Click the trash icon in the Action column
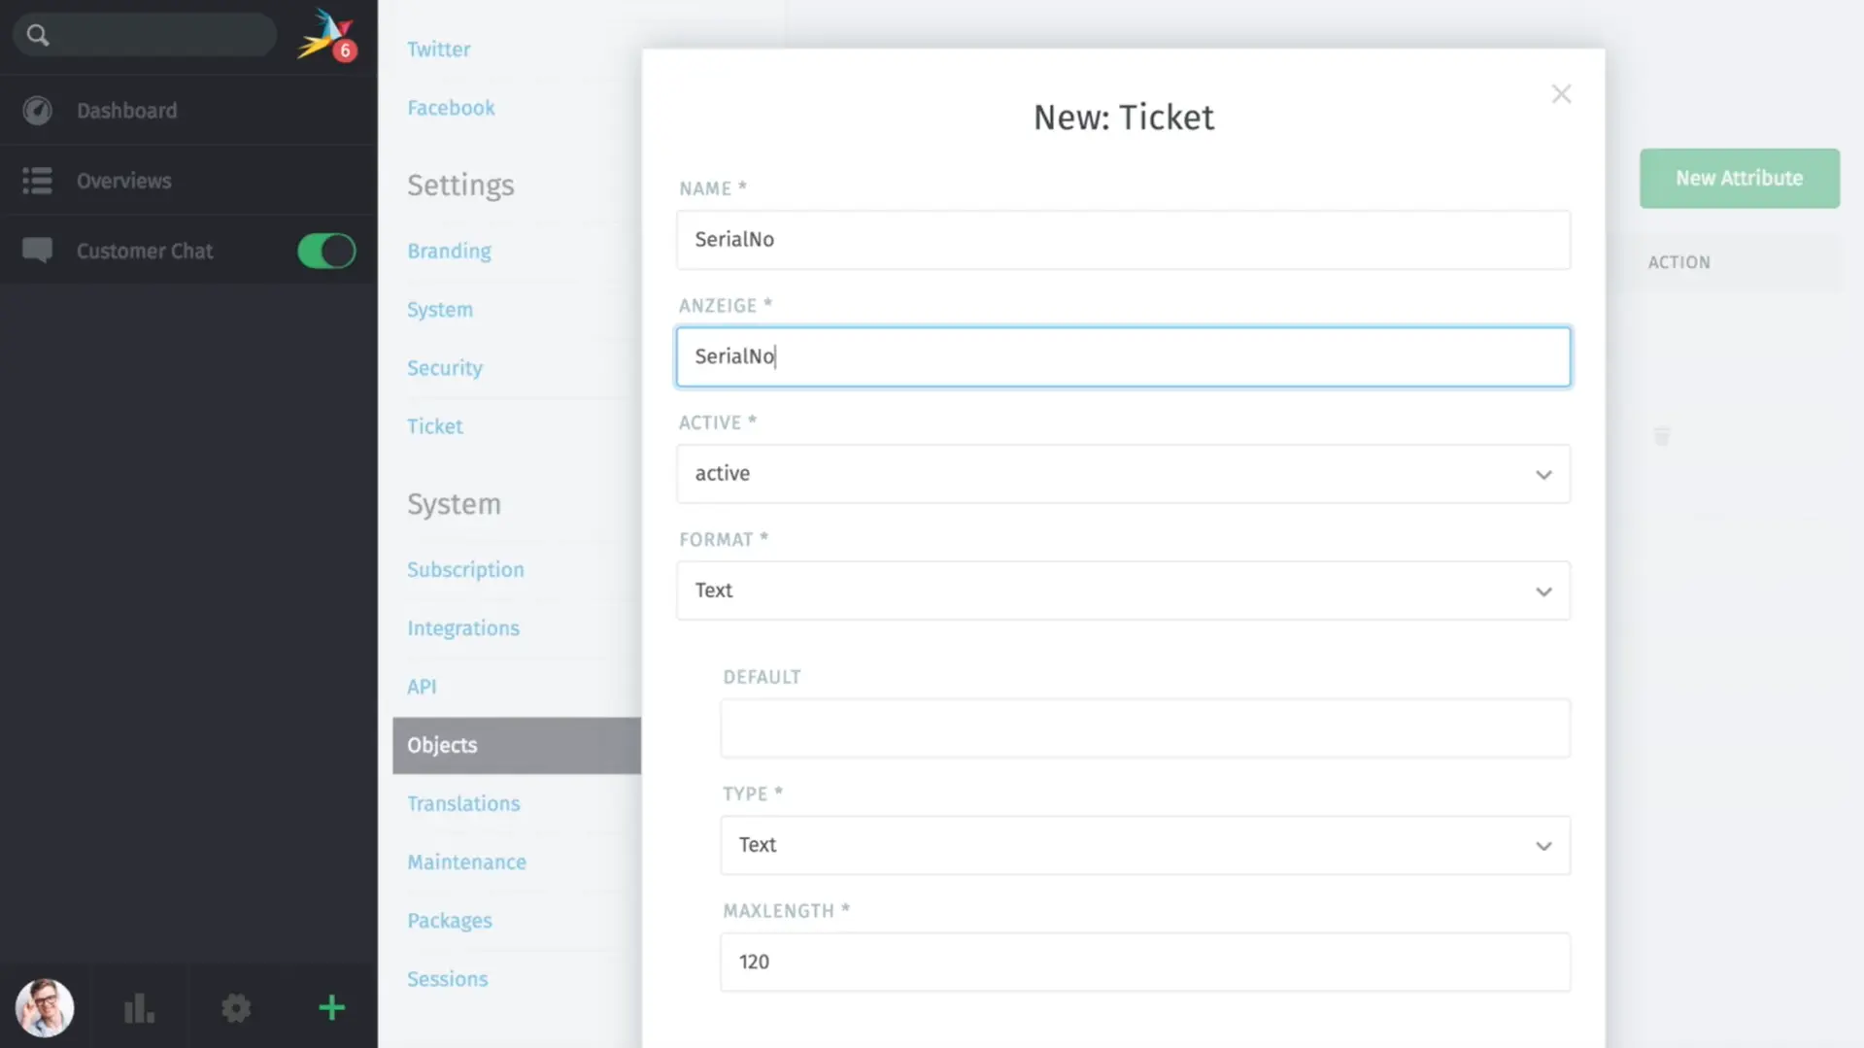This screenshot has height=1048, width=1864. click(1661, 436)
